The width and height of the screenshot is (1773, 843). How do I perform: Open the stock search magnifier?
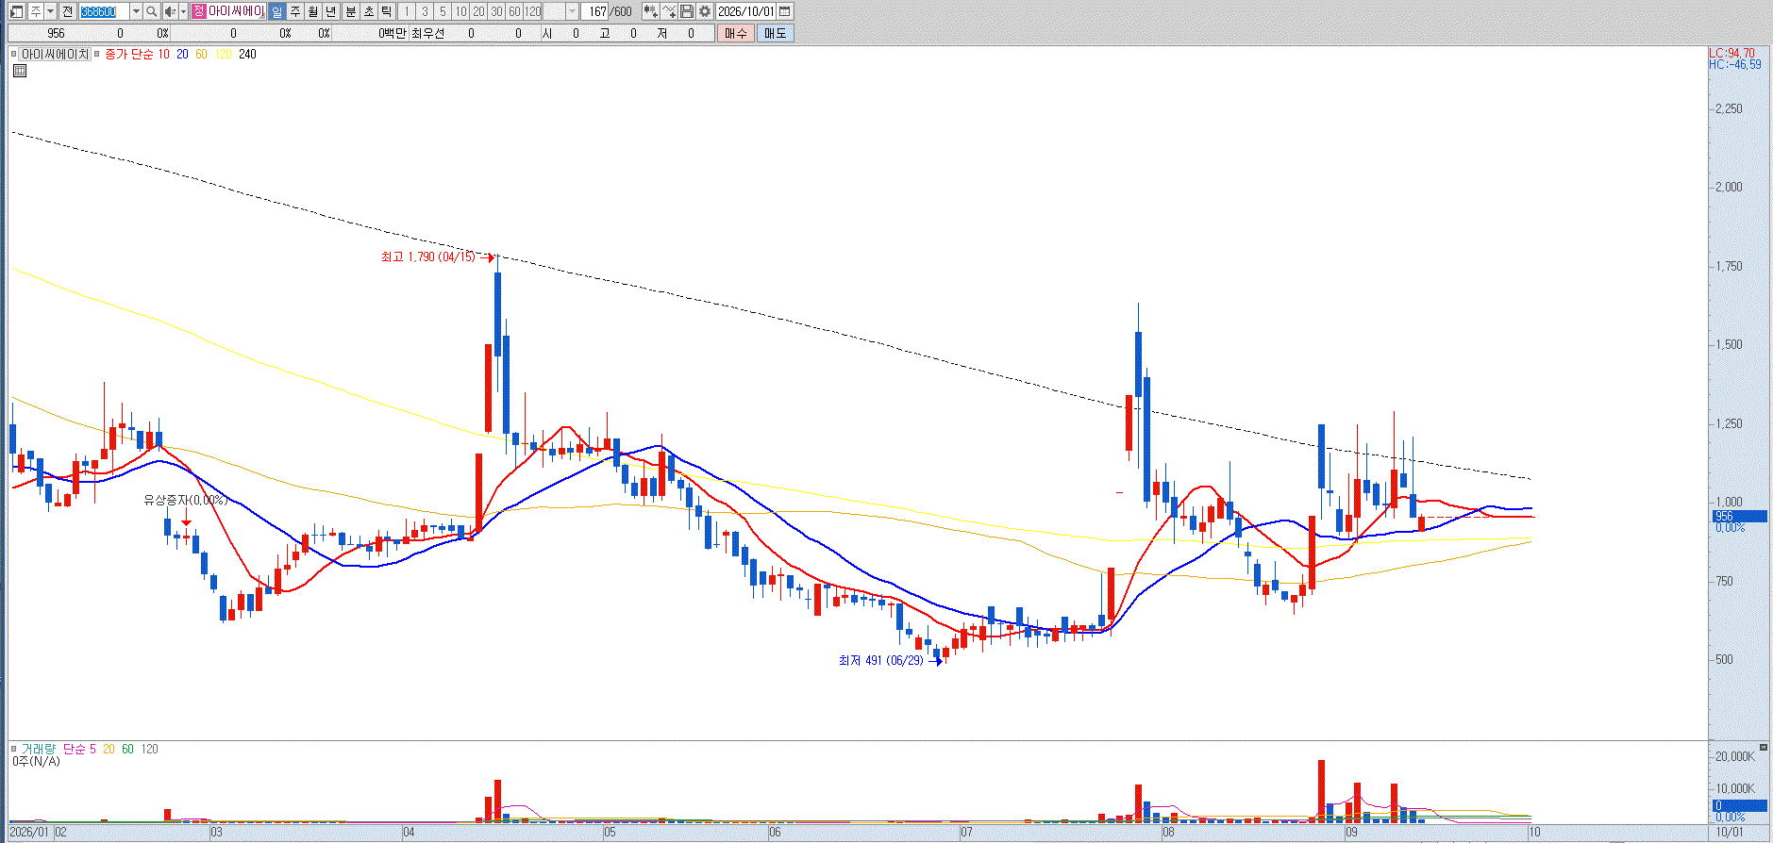pyautogui.click(x=151, y=11)
